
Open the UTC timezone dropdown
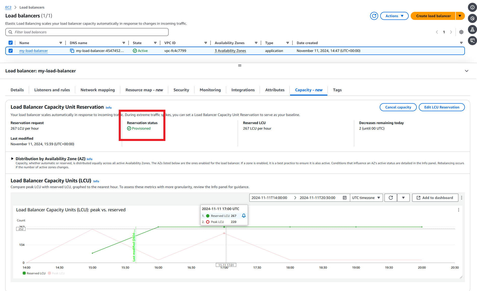[366, 198]
